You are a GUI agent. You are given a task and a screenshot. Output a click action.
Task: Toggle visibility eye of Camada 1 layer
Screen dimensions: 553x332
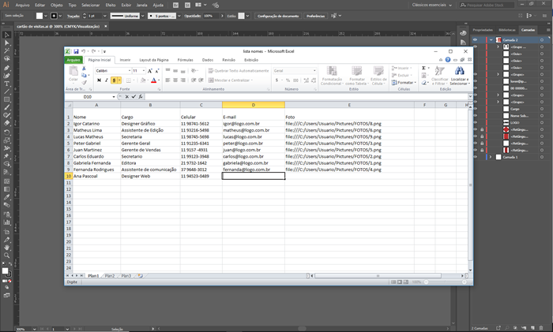click(x=475, y=157)
